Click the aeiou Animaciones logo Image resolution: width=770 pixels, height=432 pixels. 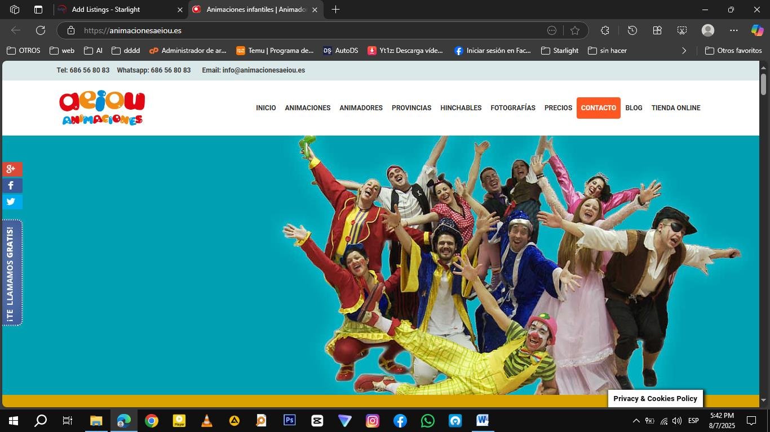[102, 108]
